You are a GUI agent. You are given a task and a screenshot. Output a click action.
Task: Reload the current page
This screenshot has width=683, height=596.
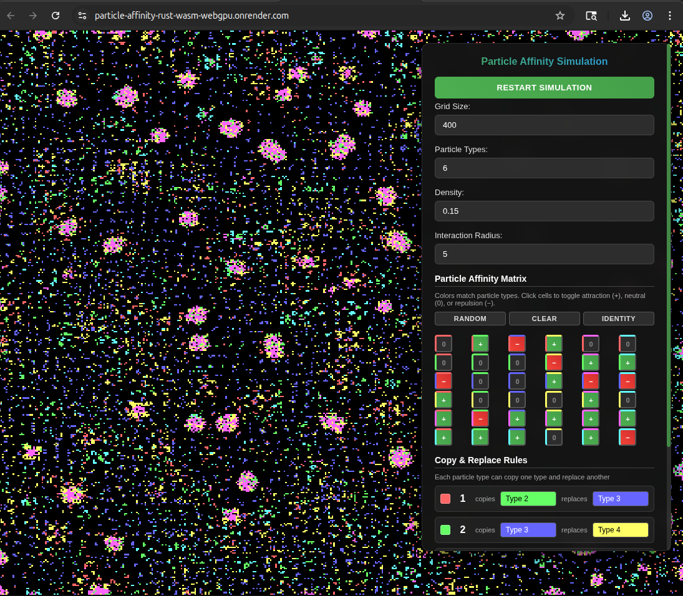coord(55,16)
